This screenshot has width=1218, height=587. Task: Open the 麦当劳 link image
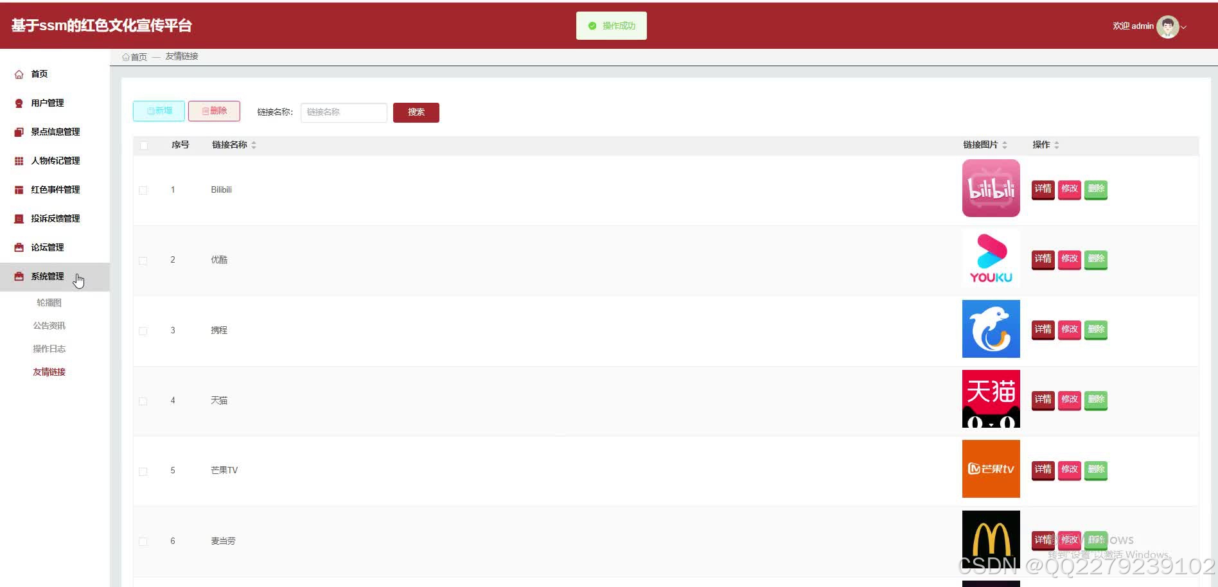[991, 539]
